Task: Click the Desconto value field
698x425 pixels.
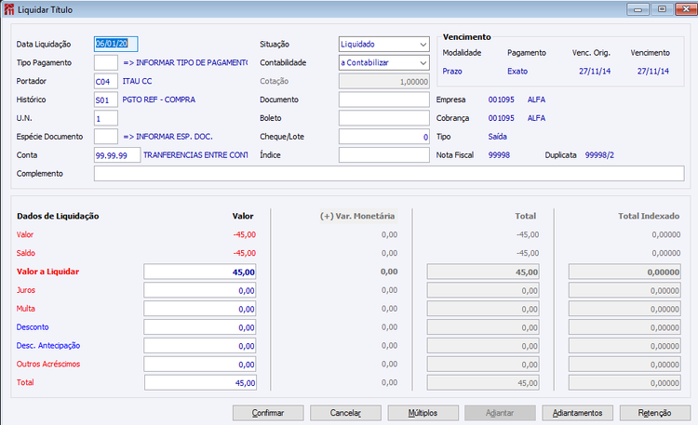Action: 200,327
